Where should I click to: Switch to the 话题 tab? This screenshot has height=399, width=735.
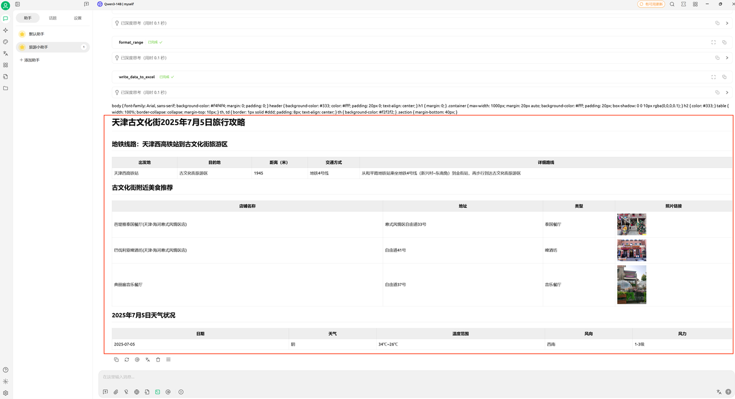click(53, 18)
